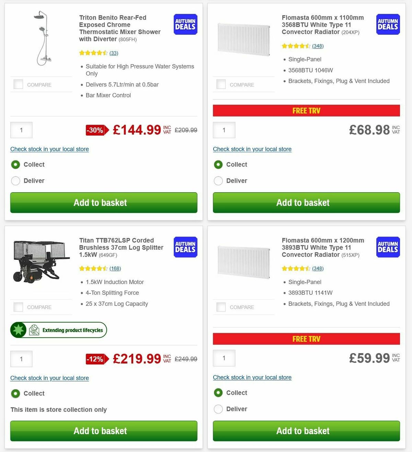Enable Compare for the 3893BTU radiator
Image resolution: width=412 pixels, height=452 pixels.
pos(221,307)
